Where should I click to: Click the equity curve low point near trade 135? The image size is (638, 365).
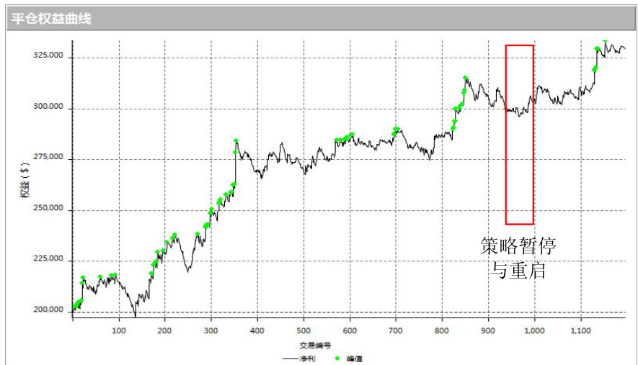[x=135, y=315]
